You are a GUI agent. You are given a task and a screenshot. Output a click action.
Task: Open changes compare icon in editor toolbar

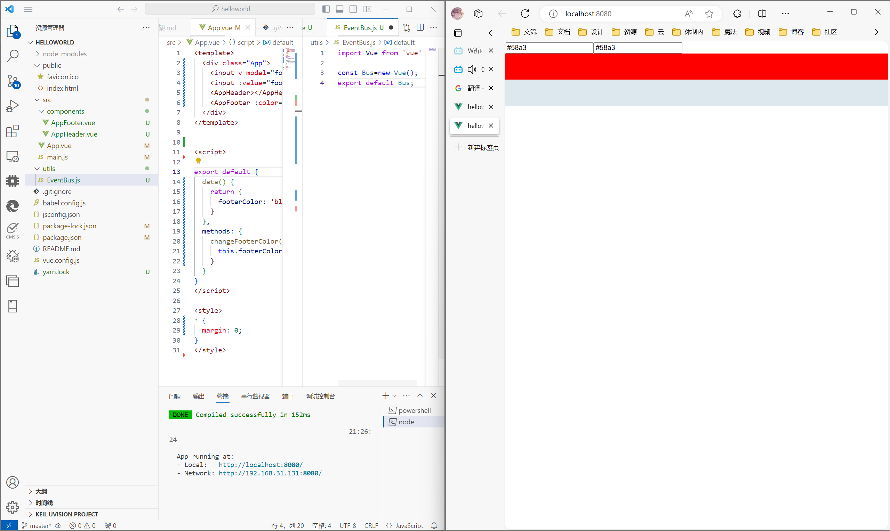point(406,27)
